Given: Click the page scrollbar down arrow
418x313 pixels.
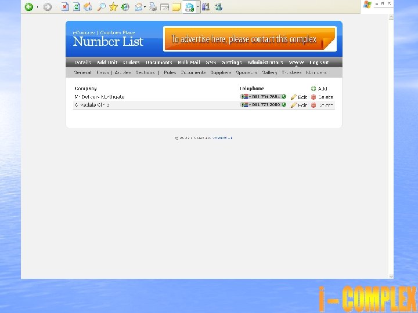Looking at the screenshot, I should pyautogui.click(x=391, y=276).
